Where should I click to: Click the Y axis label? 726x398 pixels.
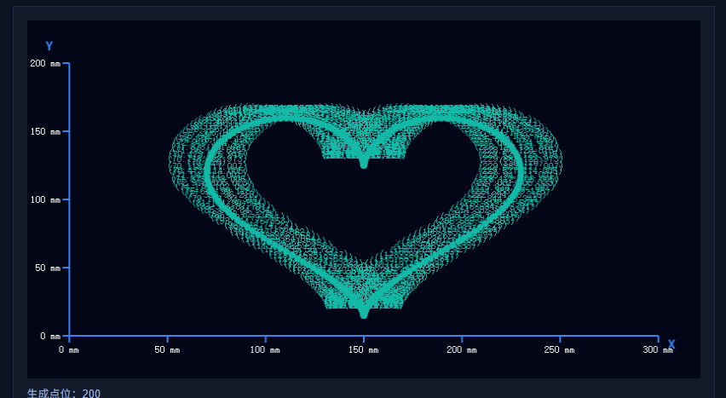point(49,46)
